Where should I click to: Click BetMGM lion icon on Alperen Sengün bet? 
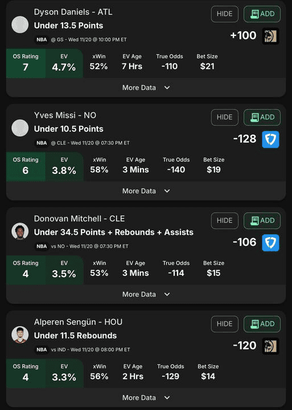(x=270, y=346)
